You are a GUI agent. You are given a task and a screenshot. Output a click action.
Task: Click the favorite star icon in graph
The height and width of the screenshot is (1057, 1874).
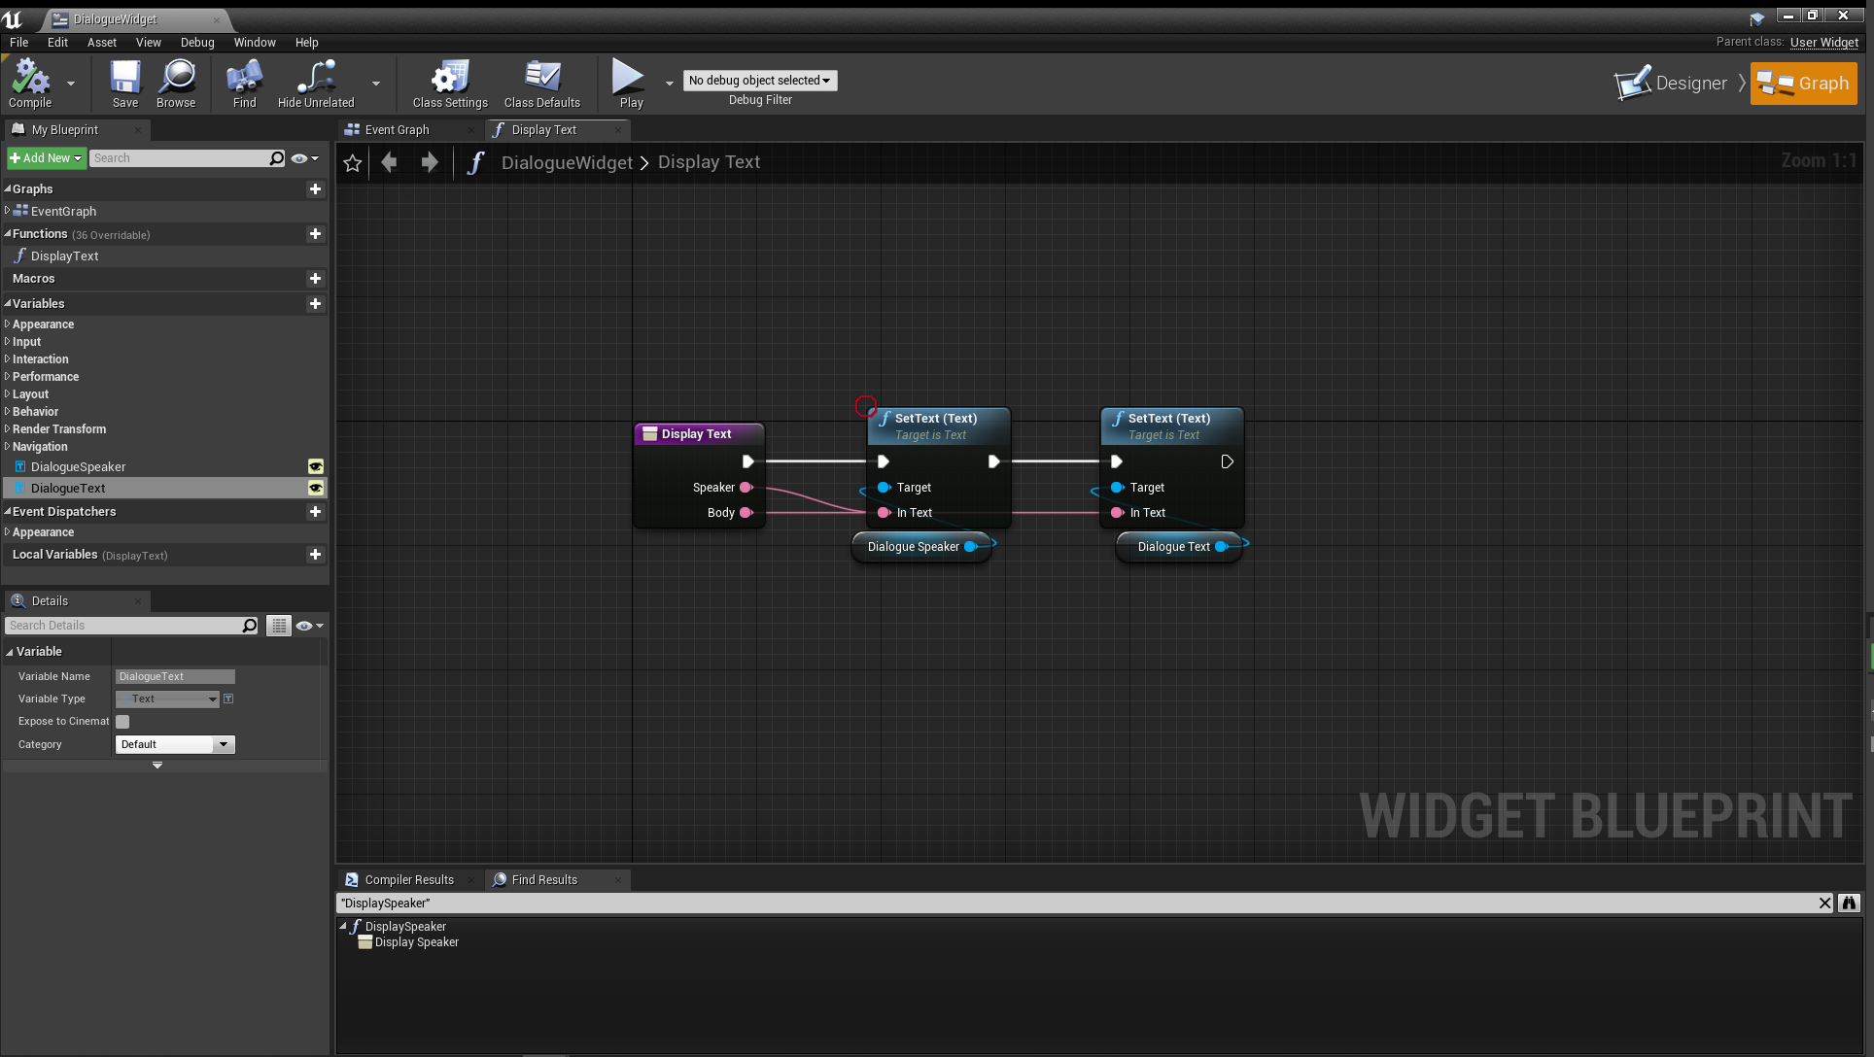(353, 163)
